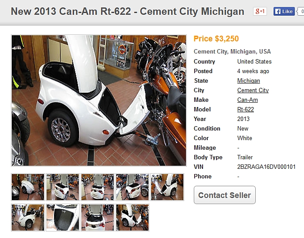Select the third thumbnail in bottom row
The width and height of the screenshot is (304, 238).
98,218
